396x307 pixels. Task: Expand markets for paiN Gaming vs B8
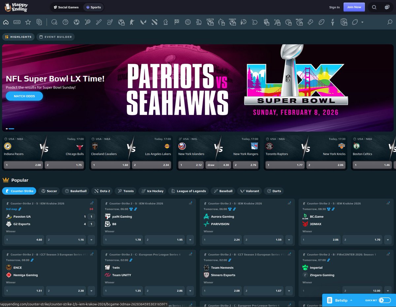click(190, 240)
